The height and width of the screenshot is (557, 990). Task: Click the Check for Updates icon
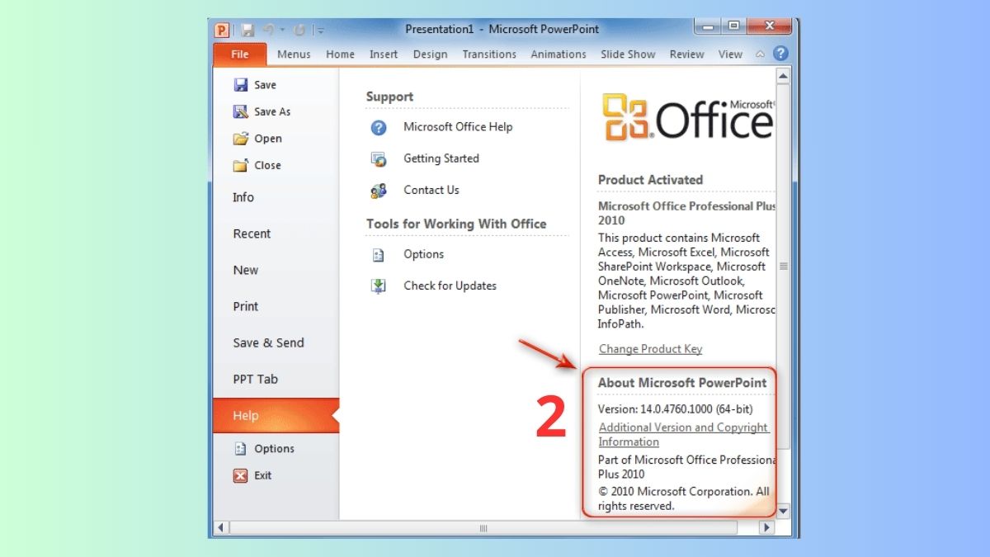(x=379, y=286)
